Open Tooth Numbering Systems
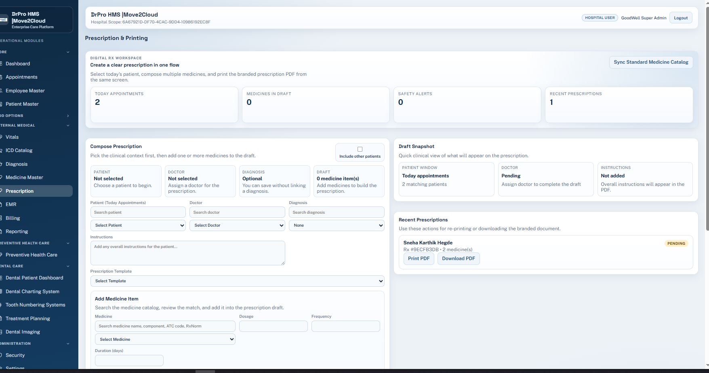Screen dimensions: 709x373 pos(36,305)
